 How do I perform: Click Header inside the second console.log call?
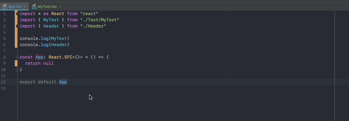(x=59, y=45)
